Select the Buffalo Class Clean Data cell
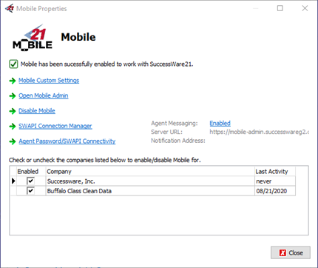The image size is (318, 268). [x=150, y=191]
